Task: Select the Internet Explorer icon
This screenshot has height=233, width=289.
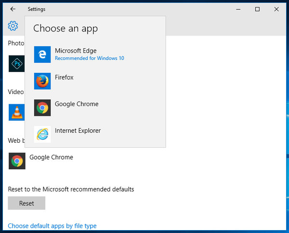Action: coord(42,134)
